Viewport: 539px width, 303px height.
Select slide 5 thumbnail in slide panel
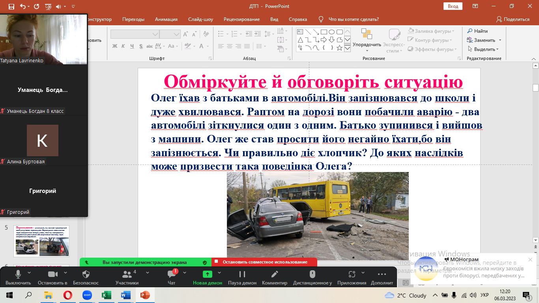[x=41, y=241]
